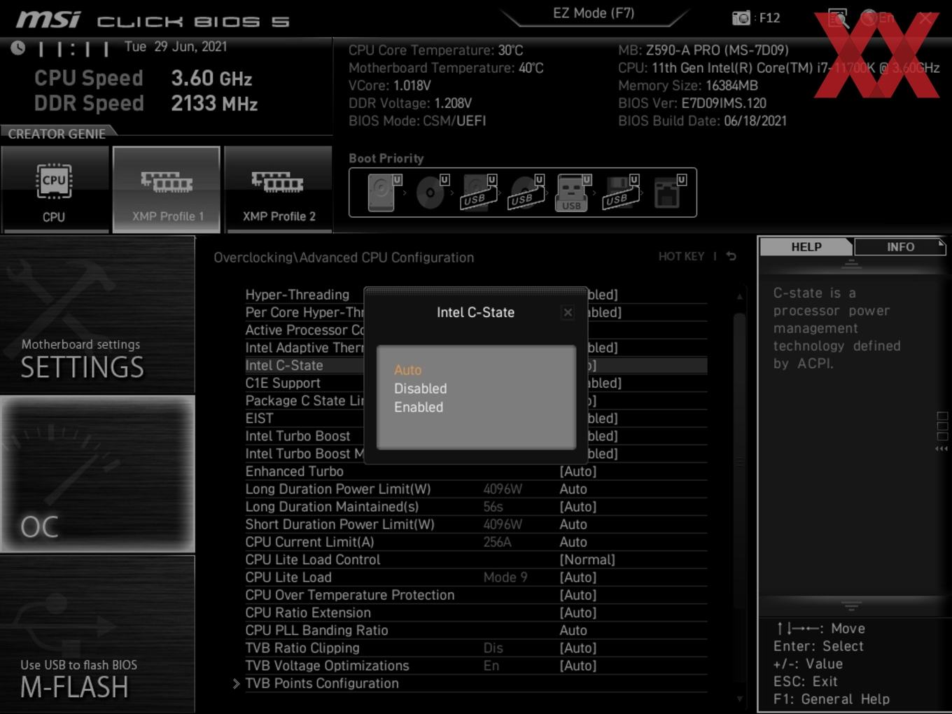The image size is (952, 714).
Task: Click the USB stick boot device labeled USB
Action: [573, 193]
